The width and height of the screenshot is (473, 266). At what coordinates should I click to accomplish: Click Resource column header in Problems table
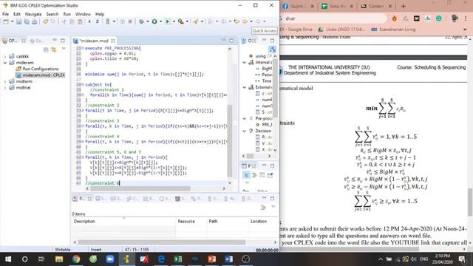(x=191, y=222)
